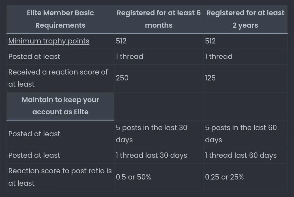This screenshot has height=197, width=294.
Task: Click the Reaction score to post ratio label
Action: (x=60, y=177)
